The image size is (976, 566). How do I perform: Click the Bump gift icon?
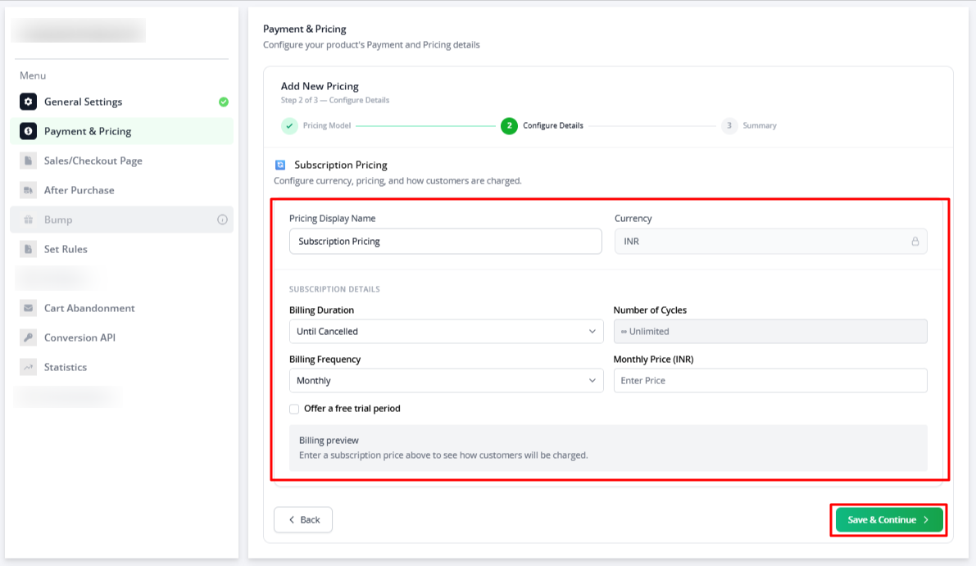point(28,220)
